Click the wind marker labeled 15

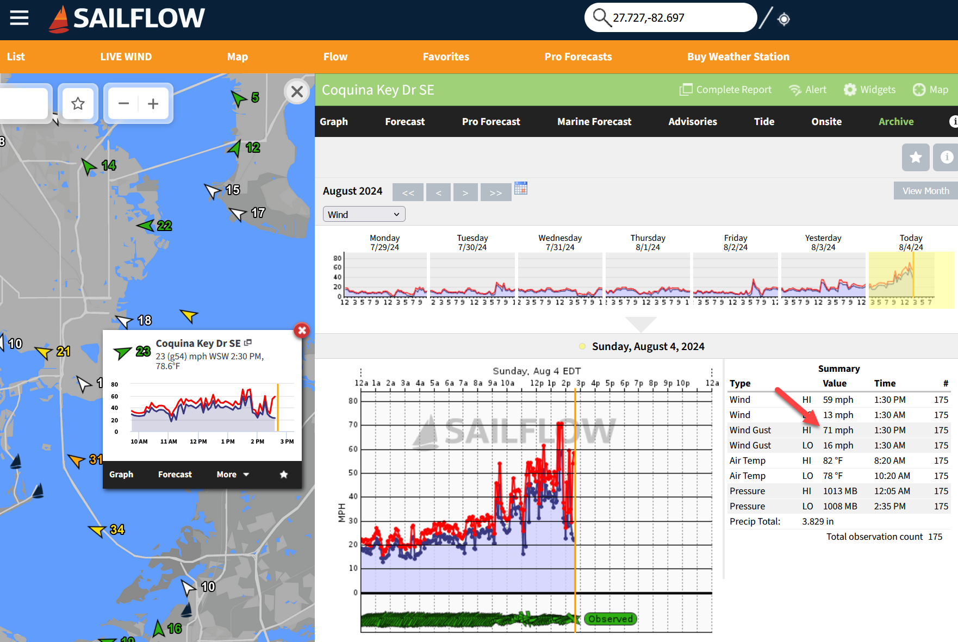[x=222, y=190]
